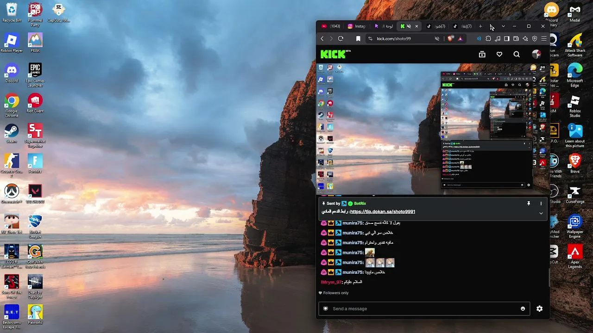Launch Overwatch from the desktop
Image resolution: width=593 pixels, height=333 pixels.
12,193
